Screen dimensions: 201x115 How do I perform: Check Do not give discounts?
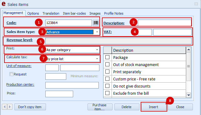coord(107,86)
